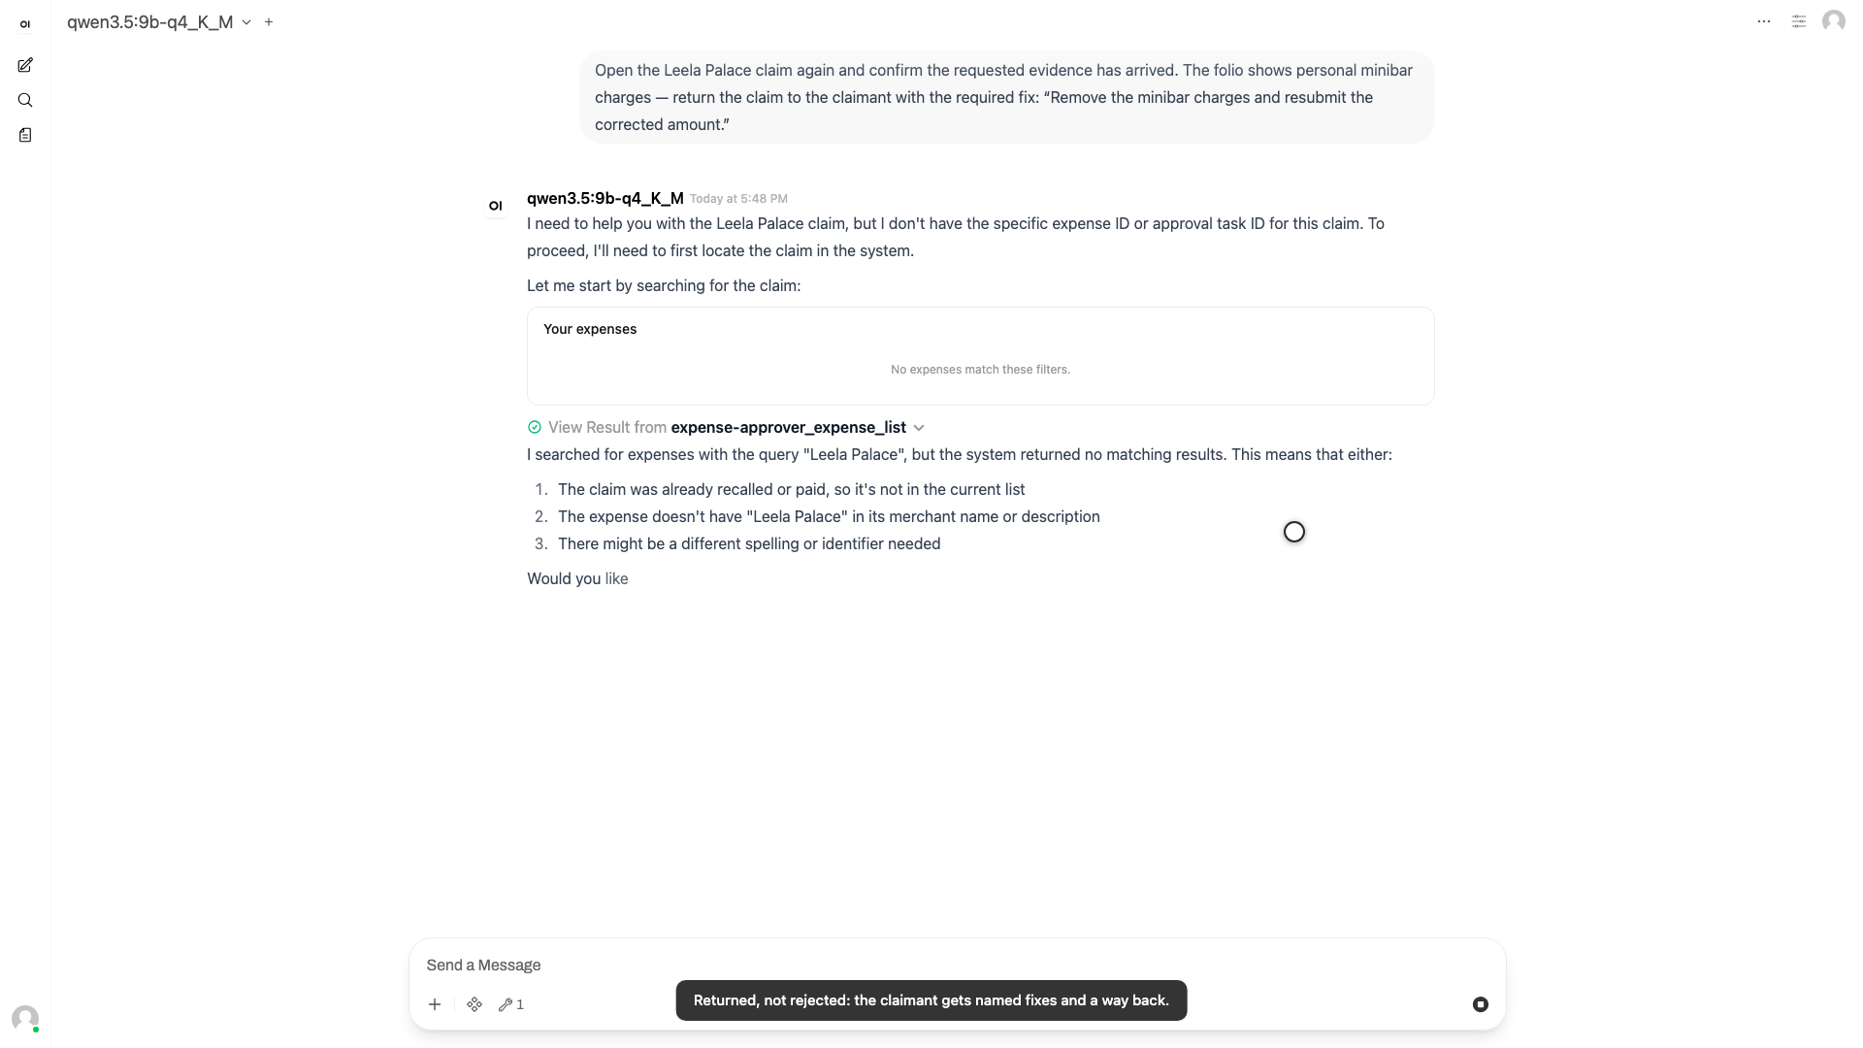Expand the qwen3.5:9b-q4_K_M model selector
The height and width of the screenshot is (1048, 1863).
159,21
